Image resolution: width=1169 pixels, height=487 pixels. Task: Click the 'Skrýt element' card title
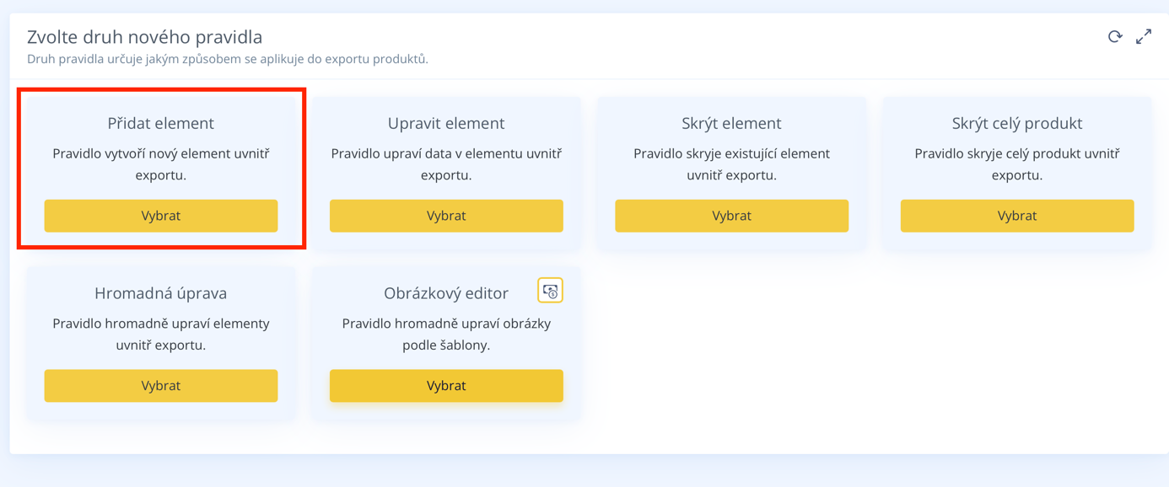tap(731, 123)
